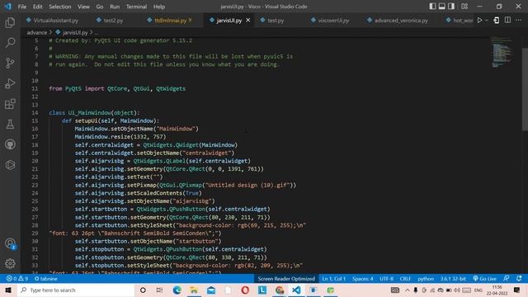Close the jarvisUI.py tab

247,20
